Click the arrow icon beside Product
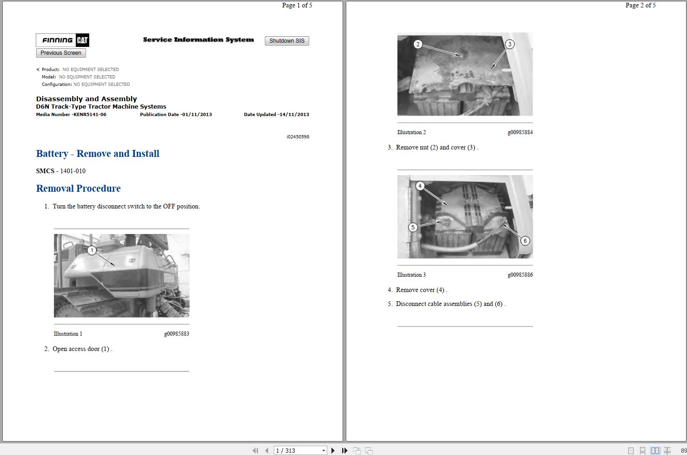 38,70
